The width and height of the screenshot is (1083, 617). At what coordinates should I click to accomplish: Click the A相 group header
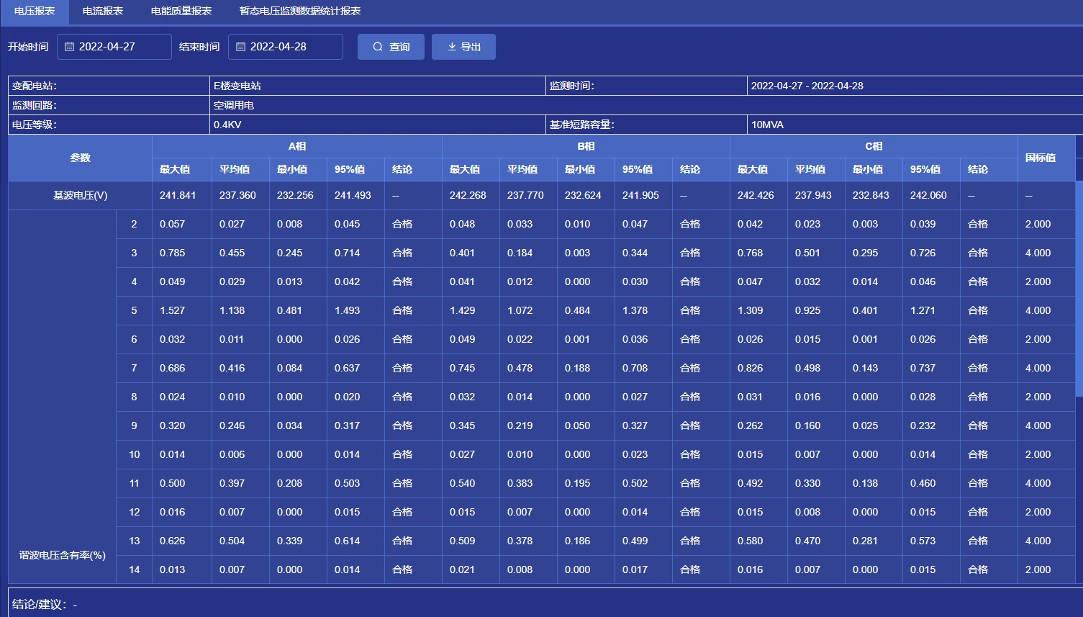pyautogui.click(x=297, y=146)
